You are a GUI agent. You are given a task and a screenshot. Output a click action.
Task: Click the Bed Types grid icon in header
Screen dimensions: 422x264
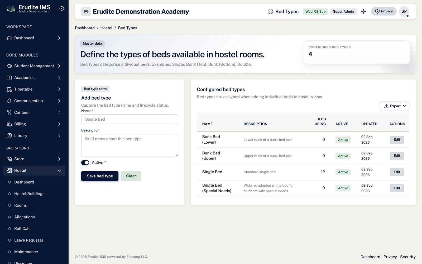pyautogui.click(x=271, y=12)
